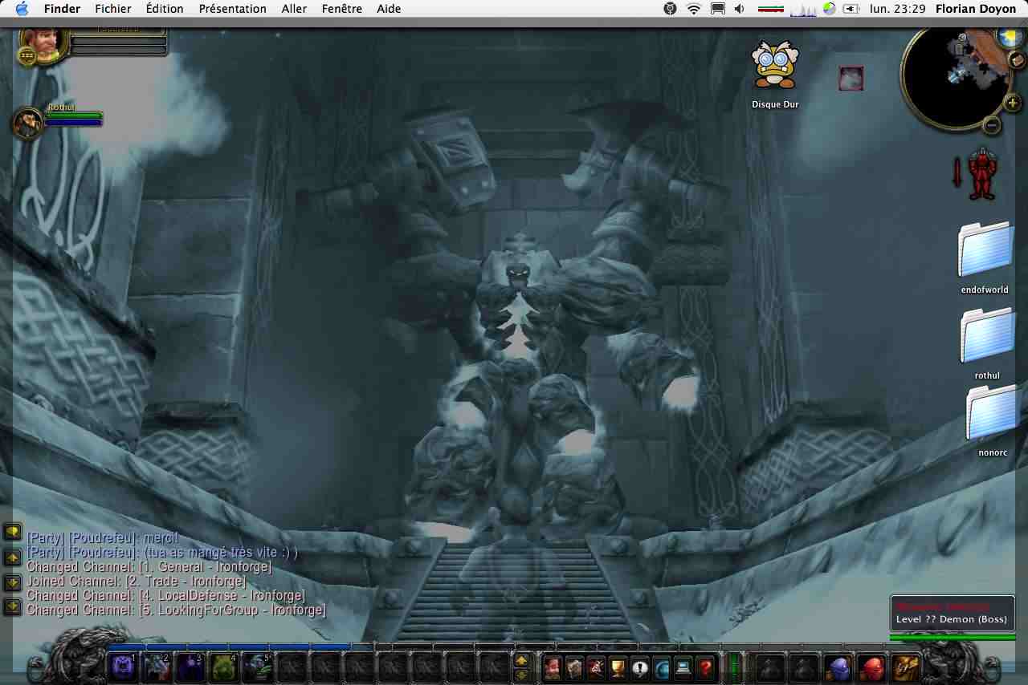Open the main backpack
Screen dimensions: 1028x685
pyautogui.click(x=905, y=667)
